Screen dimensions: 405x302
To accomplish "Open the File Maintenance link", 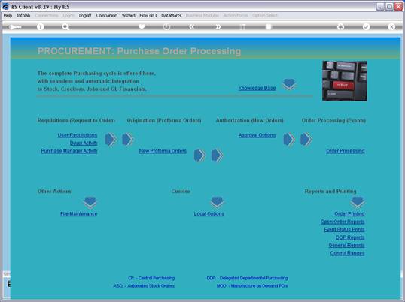I will click(79, 214).
